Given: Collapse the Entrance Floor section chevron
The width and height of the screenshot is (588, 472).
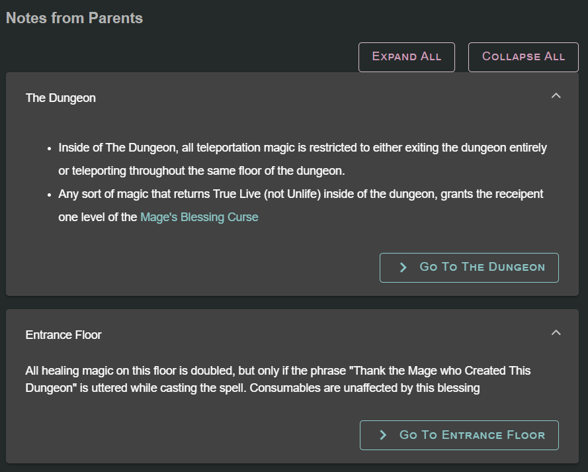Looking at the screenshot, I should click(x=556, y=332).
